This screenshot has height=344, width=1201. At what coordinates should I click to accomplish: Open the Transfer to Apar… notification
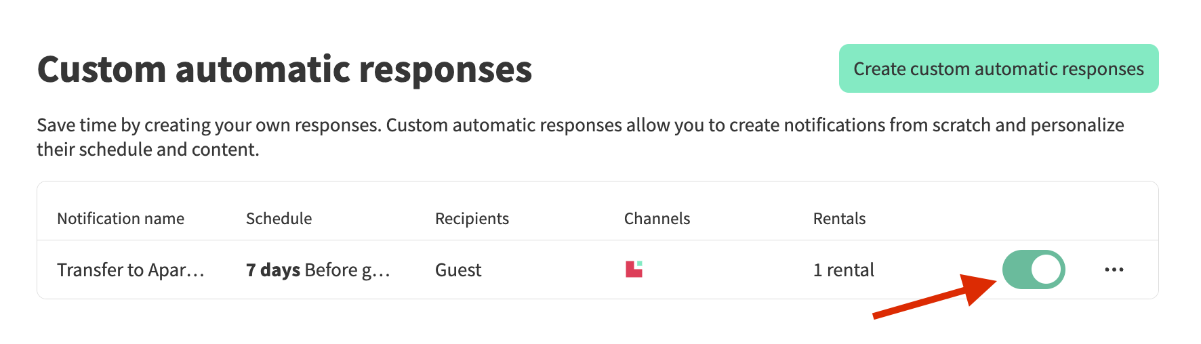[130, 270]
